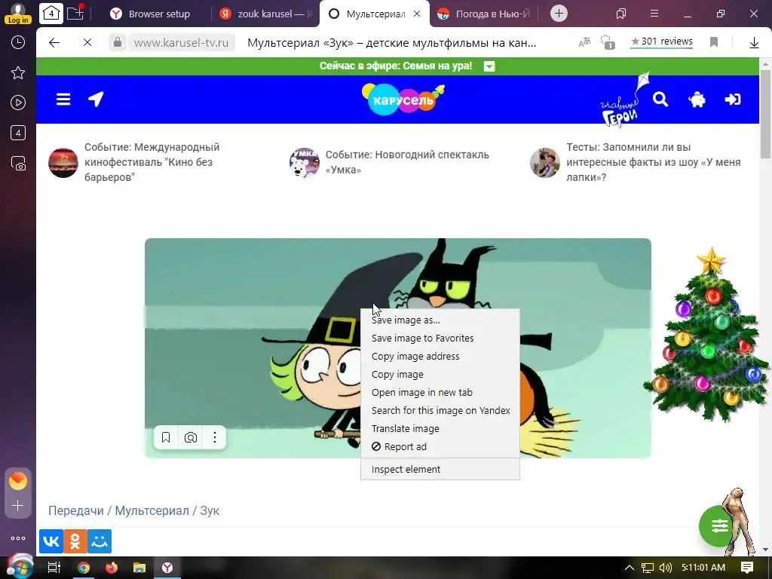Open screenshot tool icon in left sidebar
Image resolution: width=772 pixels, height=579 pixels.
[18, 163]
